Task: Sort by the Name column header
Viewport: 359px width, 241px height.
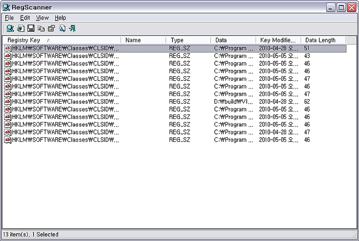Action: [143, 40]
